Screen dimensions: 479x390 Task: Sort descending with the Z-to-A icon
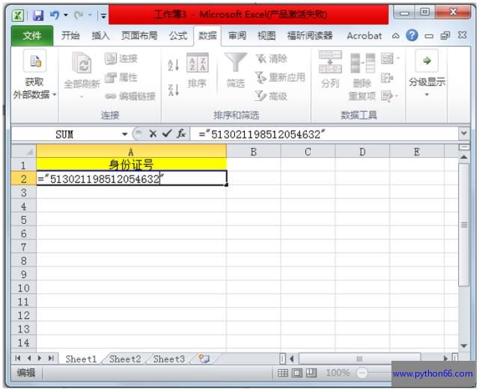pos(173,90)
